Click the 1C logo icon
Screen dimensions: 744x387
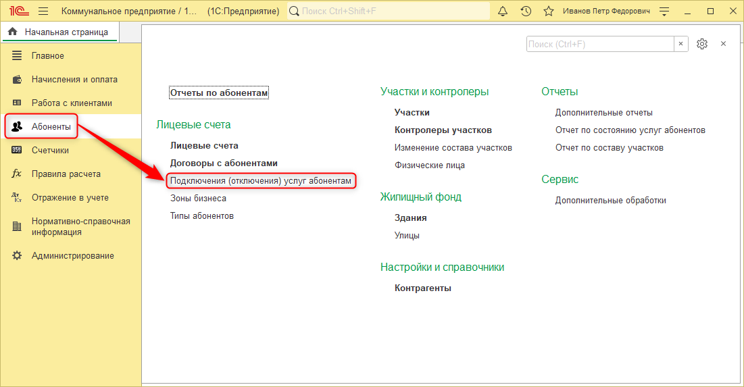point(17,11)
